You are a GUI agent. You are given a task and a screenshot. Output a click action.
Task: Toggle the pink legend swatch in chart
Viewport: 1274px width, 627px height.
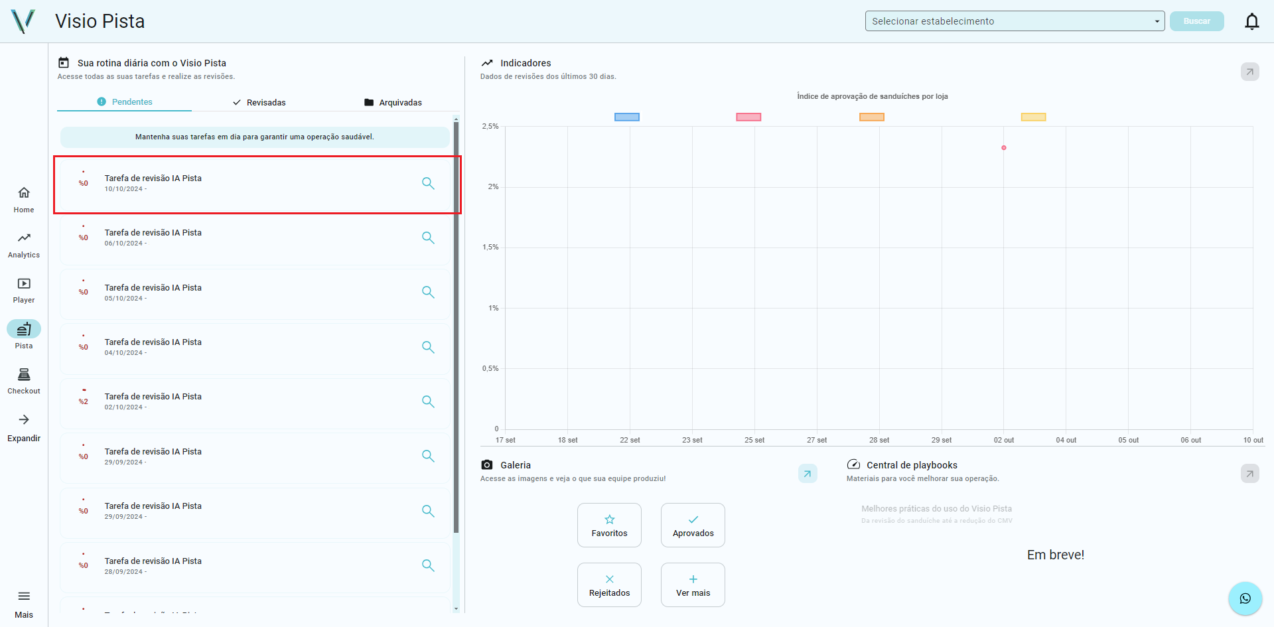(x=748, y=117)
